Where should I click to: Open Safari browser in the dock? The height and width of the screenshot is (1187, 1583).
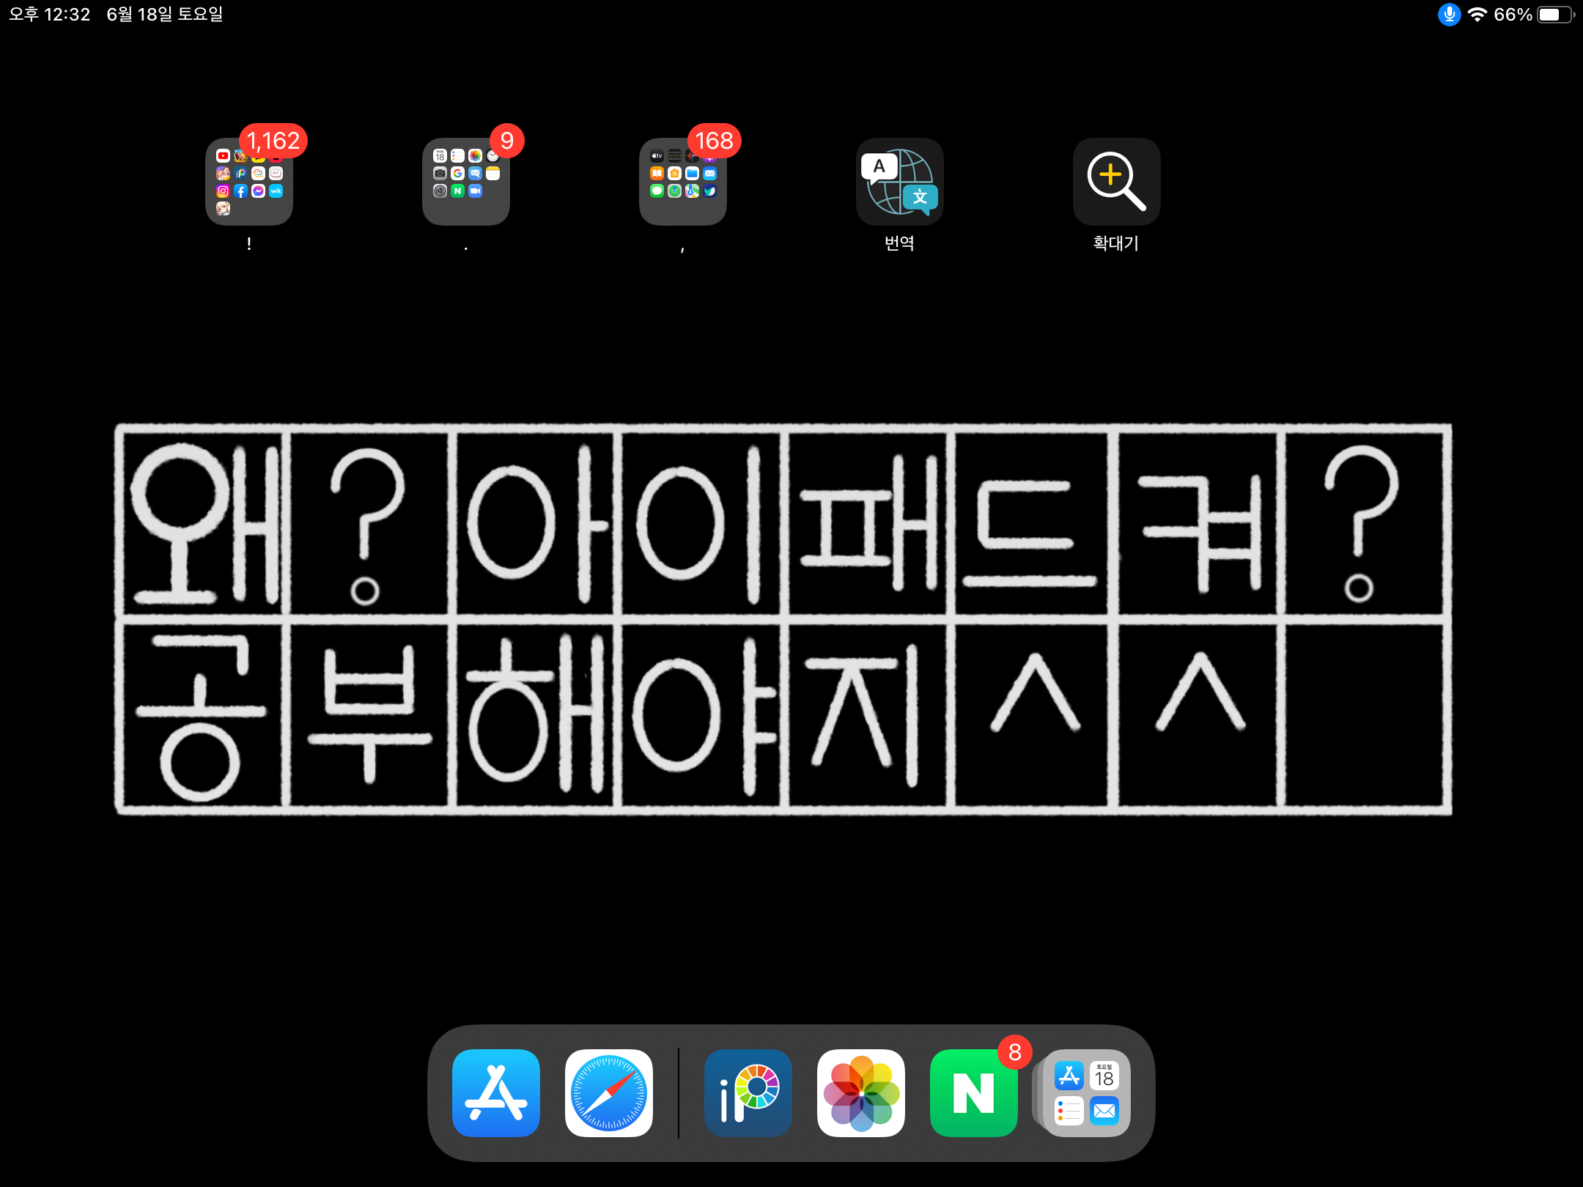click(x=609, y=1093)
